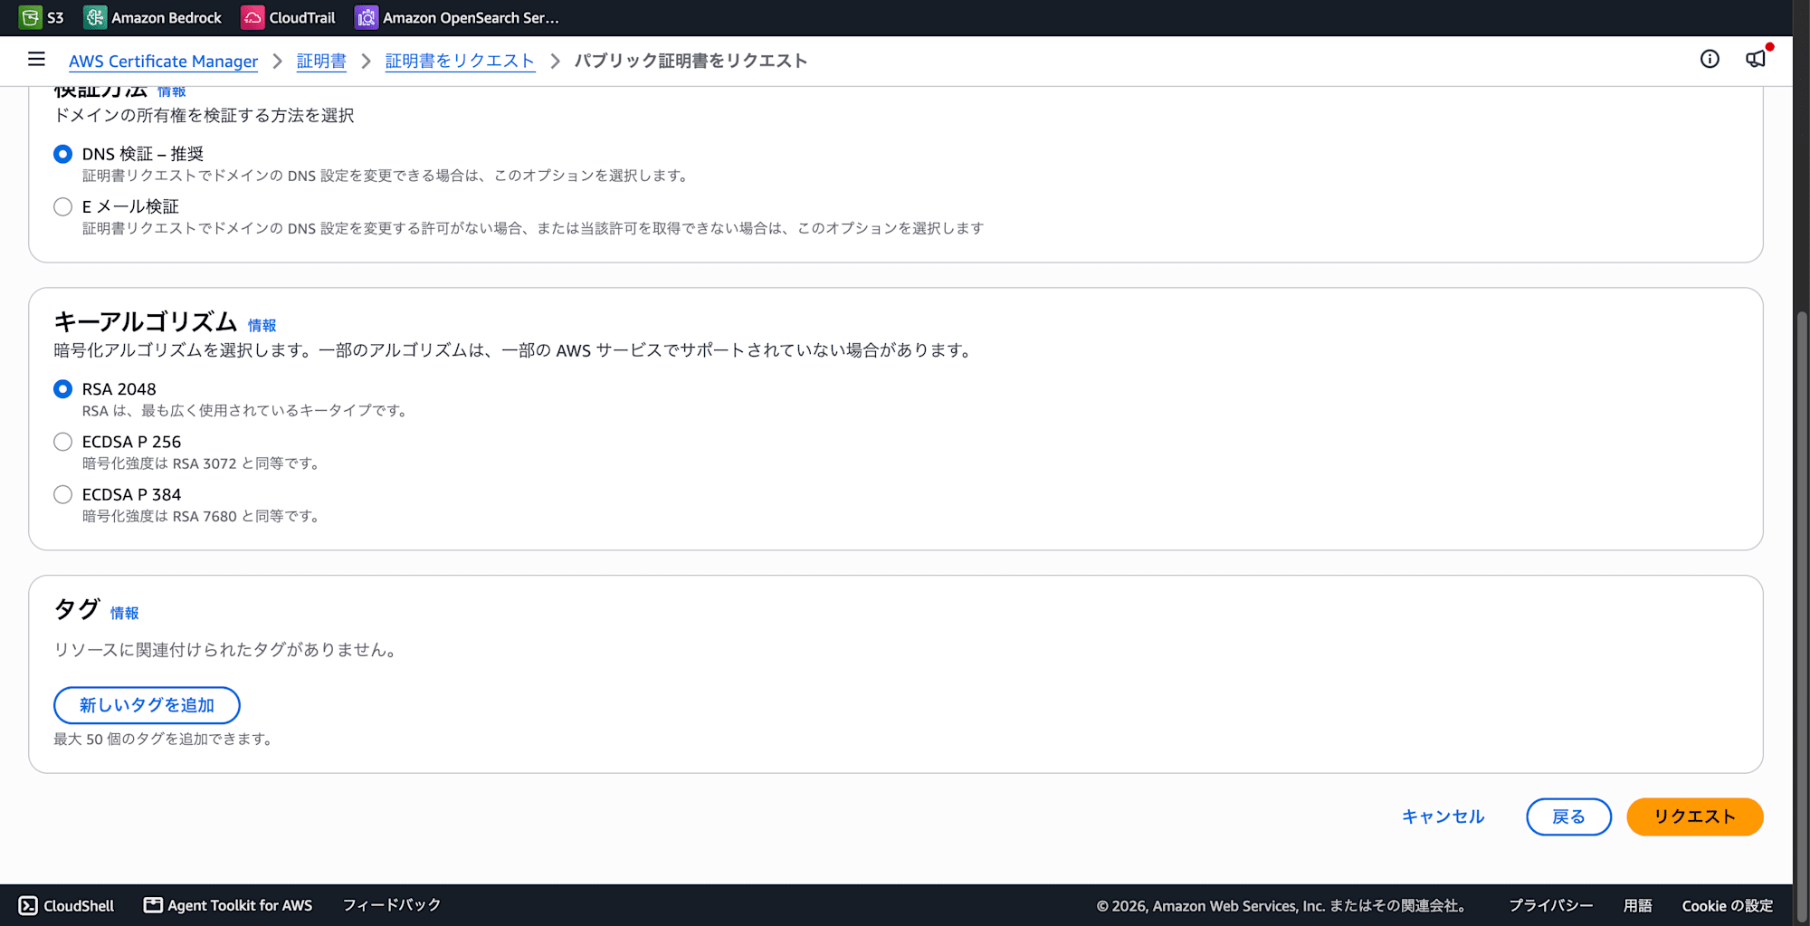
Task: Open 情報 link next to 検証方法
Action: [x=171, y=91]
